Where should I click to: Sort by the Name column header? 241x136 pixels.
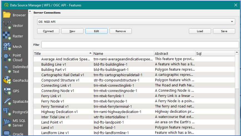[123, 53]
